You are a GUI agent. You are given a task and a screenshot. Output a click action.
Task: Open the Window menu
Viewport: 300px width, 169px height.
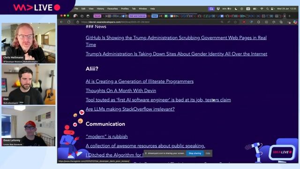click(x=142, y=9)
